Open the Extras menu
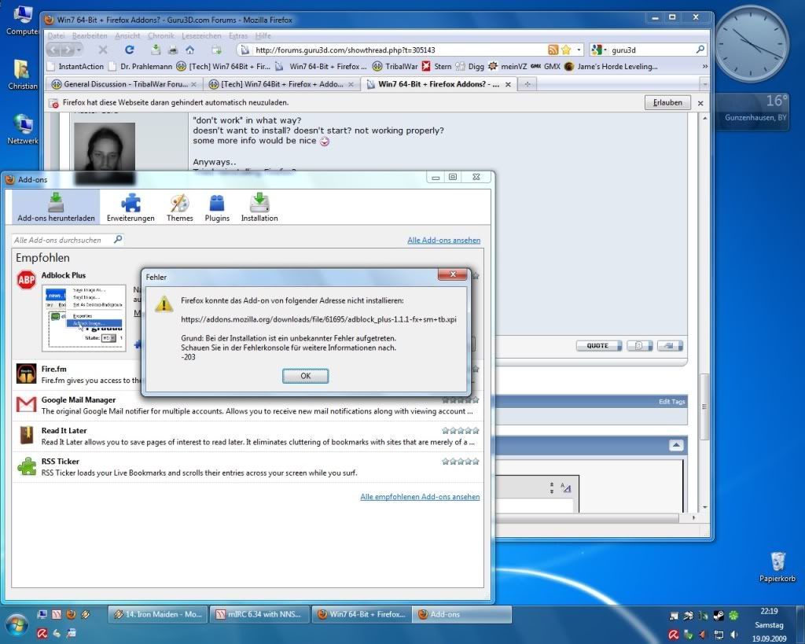This screenshot has height=644, width=805. pyautogui.click(x=238, y=35)
